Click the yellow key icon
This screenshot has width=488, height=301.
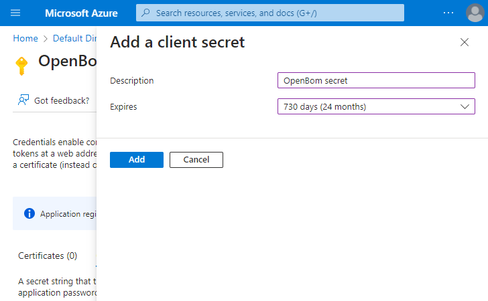[21, 66]
